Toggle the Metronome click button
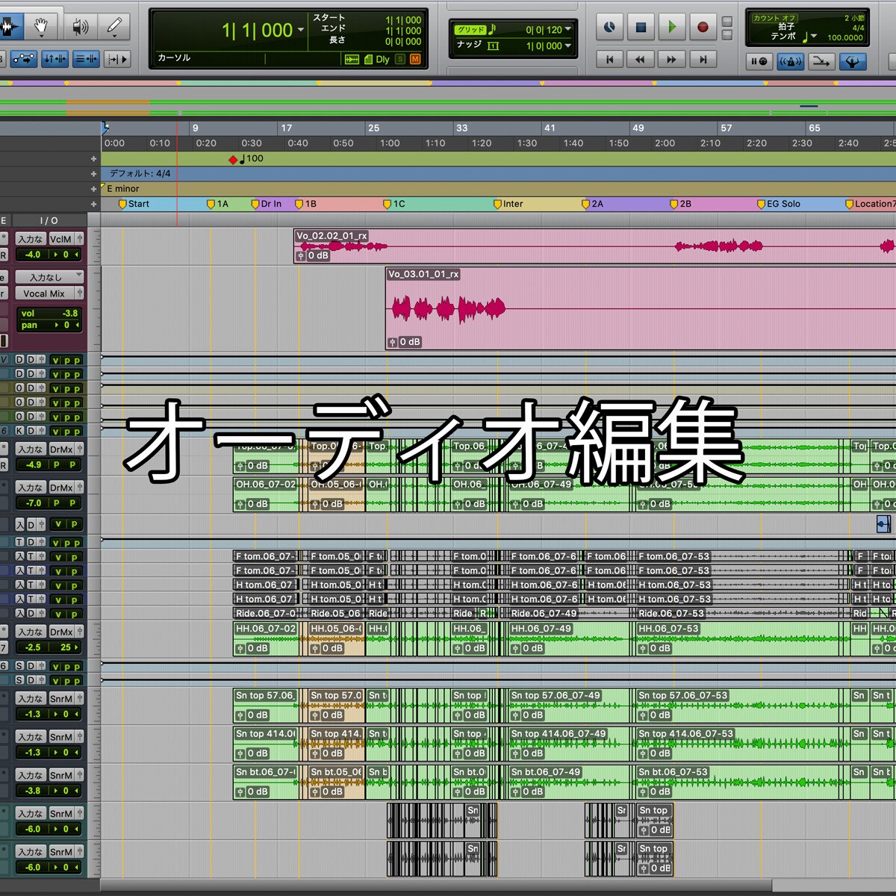 [791, 61]
